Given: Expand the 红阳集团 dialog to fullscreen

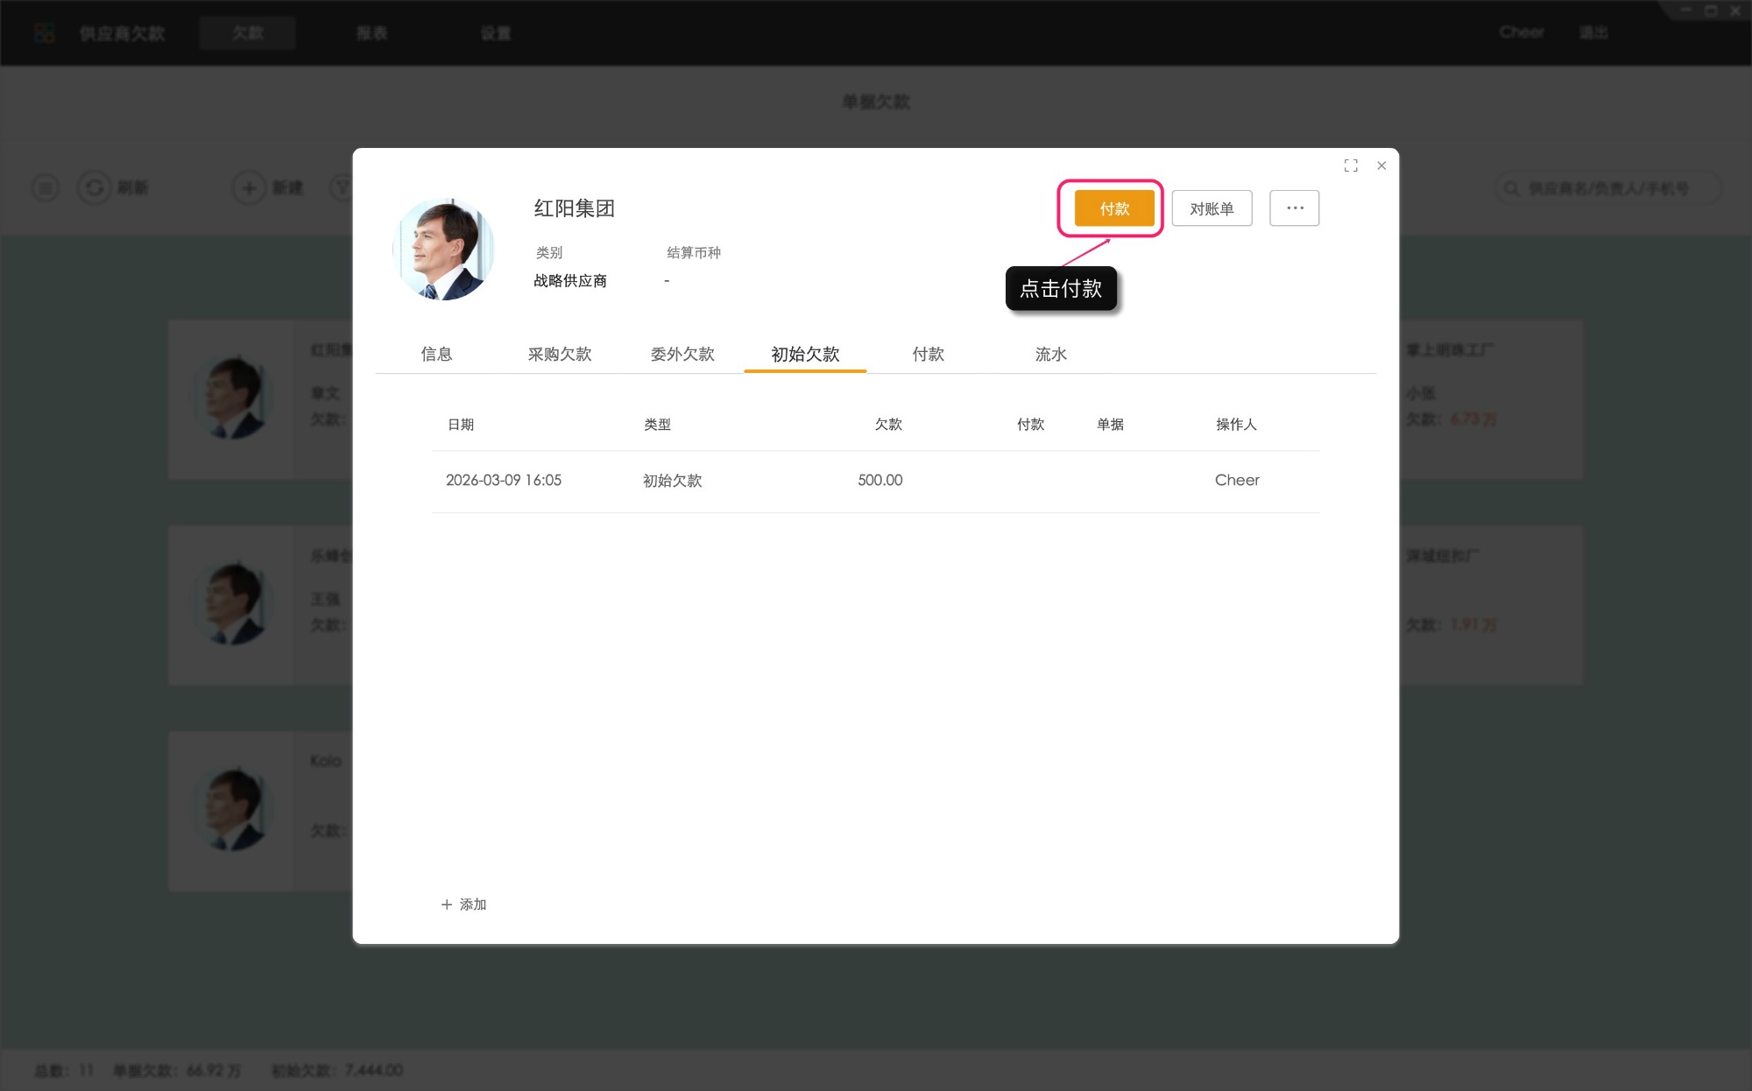Looking at the screenshot, I should (x=1352, y=165).
